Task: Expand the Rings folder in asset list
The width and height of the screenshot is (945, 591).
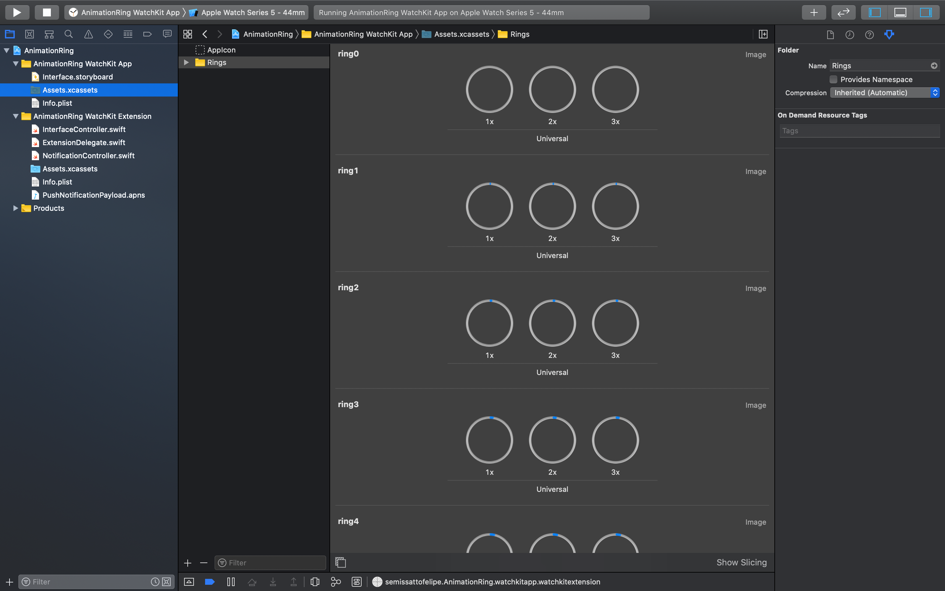Action: (x=186, y=62)
